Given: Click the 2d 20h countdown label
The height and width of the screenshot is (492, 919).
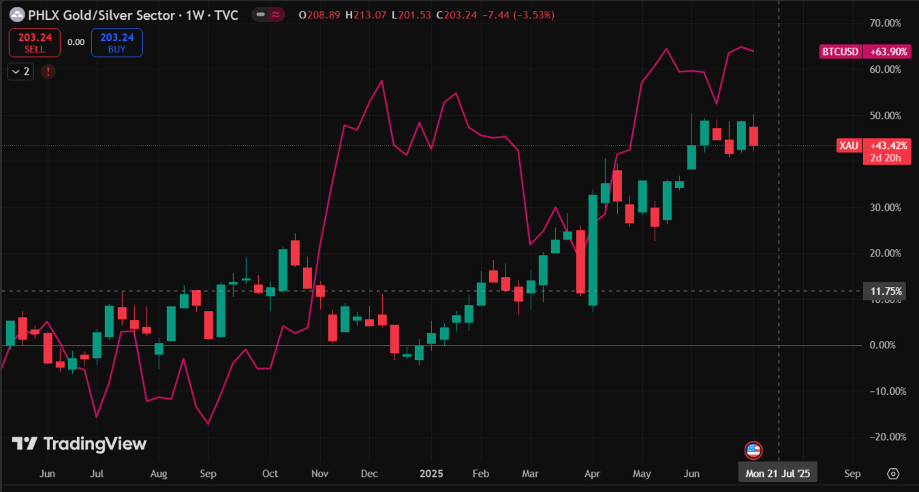Looking at the screenshot, I should pyautogui.click(x=886, y=159).
